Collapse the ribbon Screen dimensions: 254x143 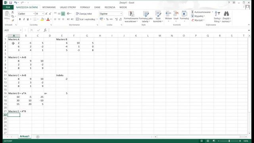pyautogui.click(x=249, y=25)
